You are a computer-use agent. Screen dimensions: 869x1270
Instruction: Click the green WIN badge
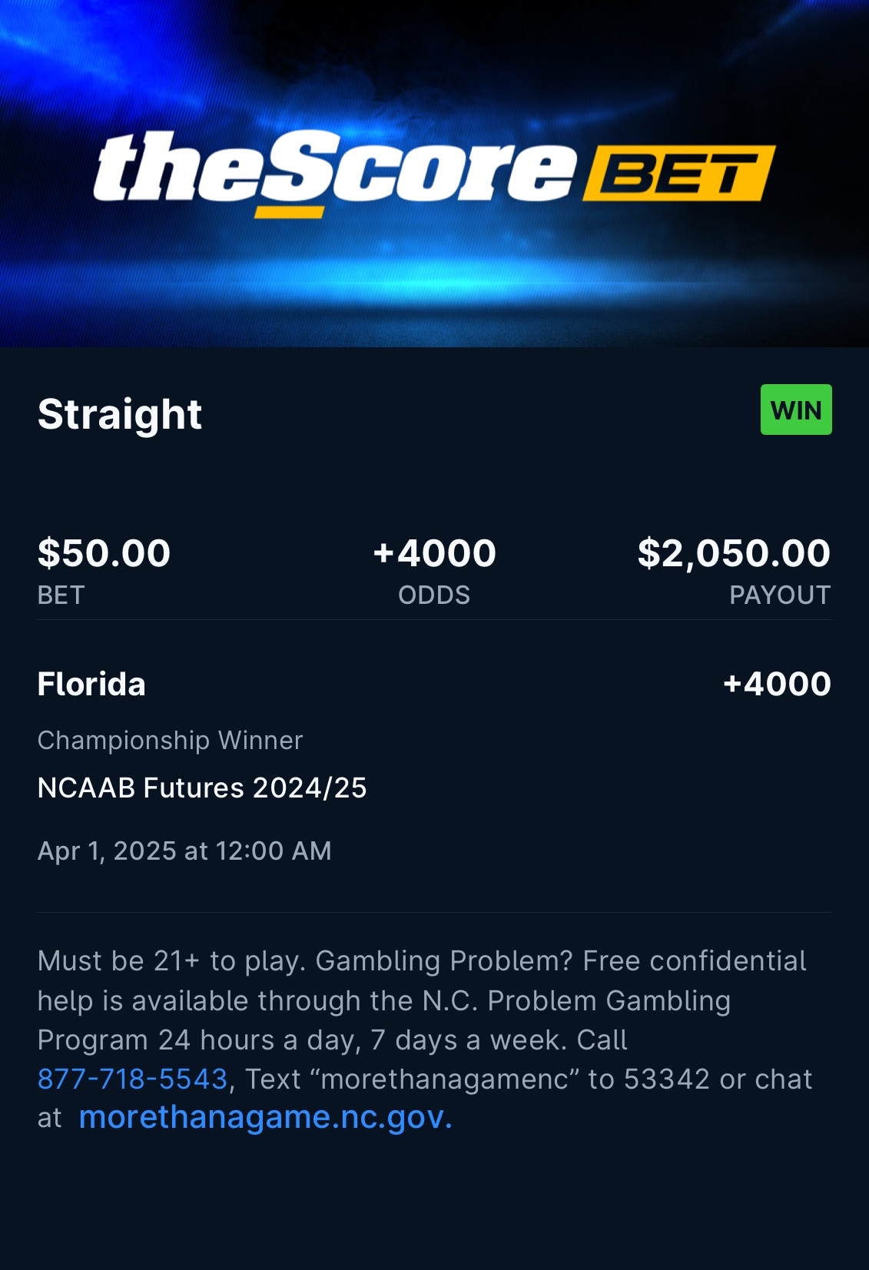coord(795,410)
